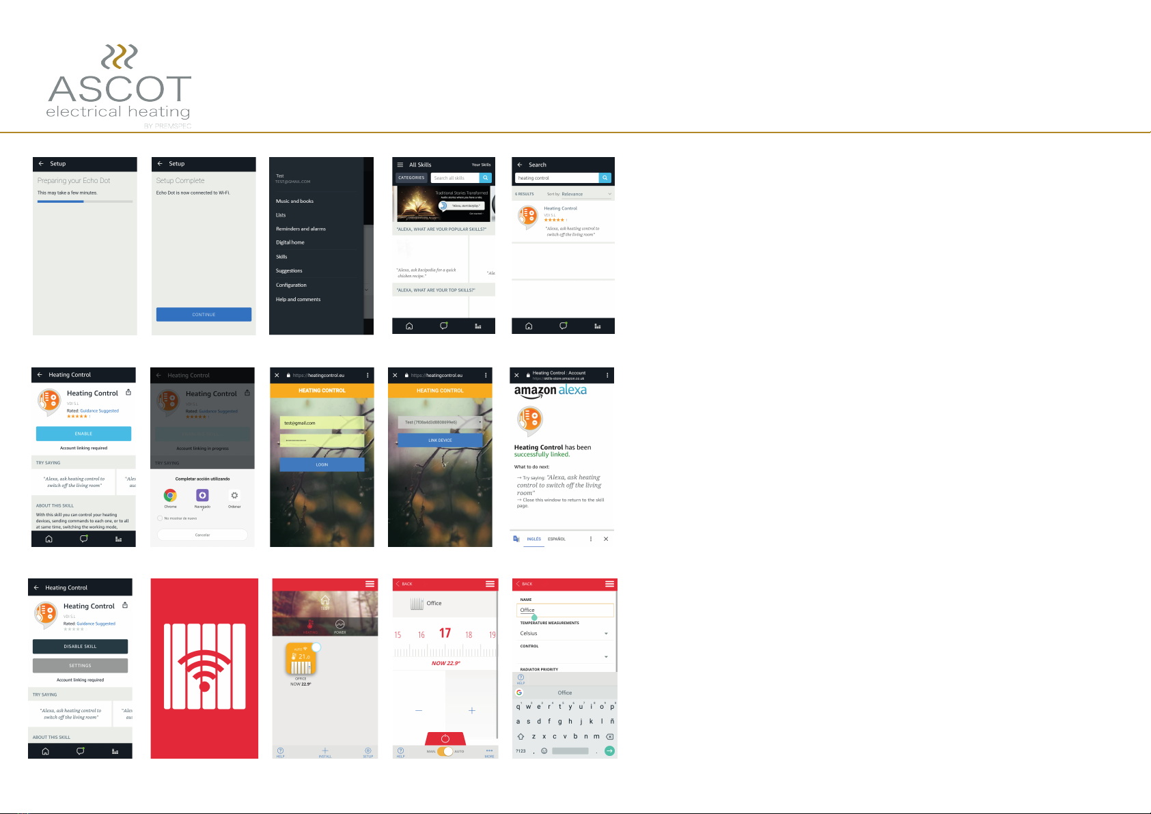
Task: Click the search magnifier in All Skills
Action: point(485,178)
